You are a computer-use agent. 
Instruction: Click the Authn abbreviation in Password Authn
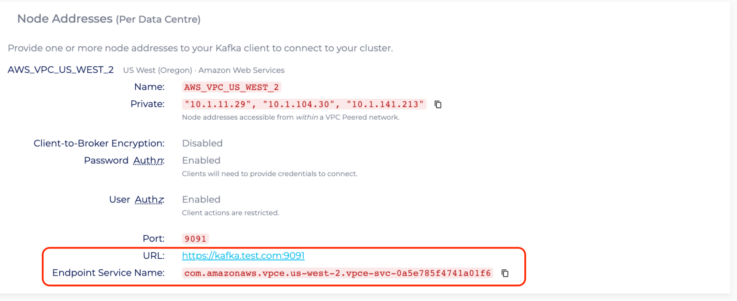coord(148,161)
